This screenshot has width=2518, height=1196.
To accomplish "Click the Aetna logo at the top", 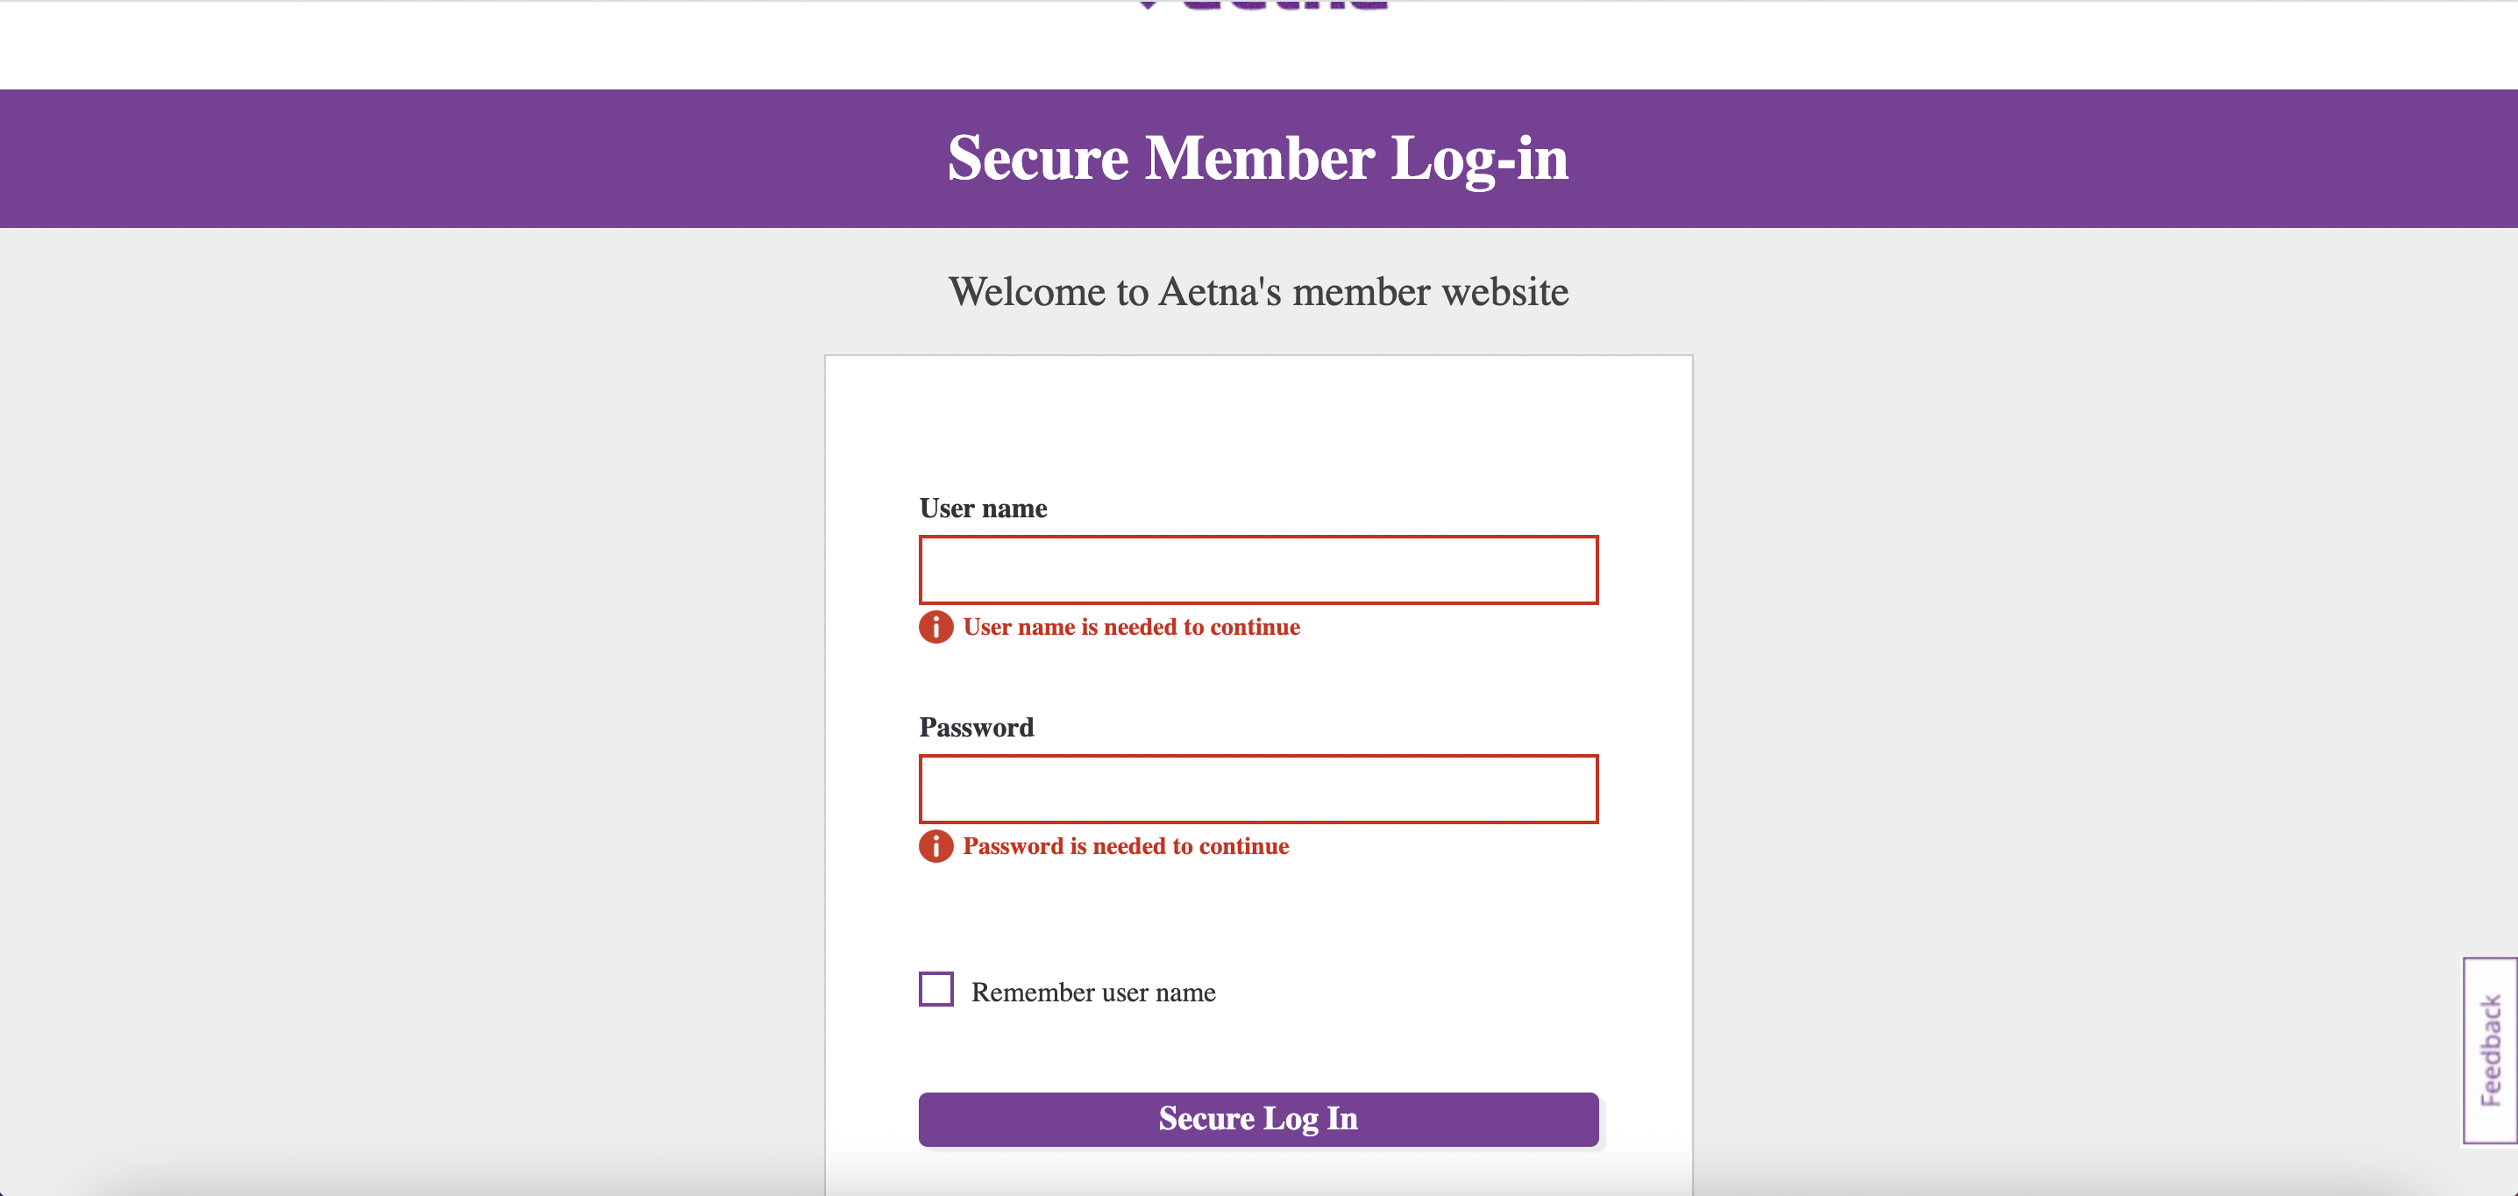I will click(x=1261, y=5).
